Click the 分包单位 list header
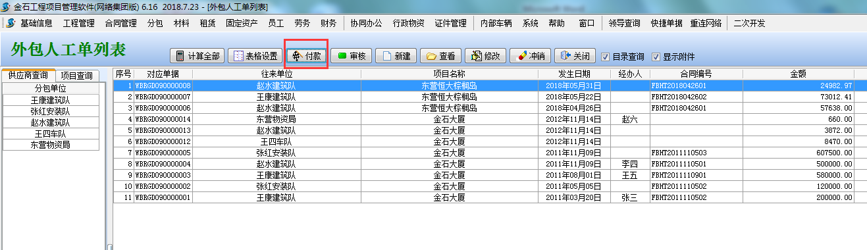The height and width of the screenshot is (250, 867). pos(51,88)
